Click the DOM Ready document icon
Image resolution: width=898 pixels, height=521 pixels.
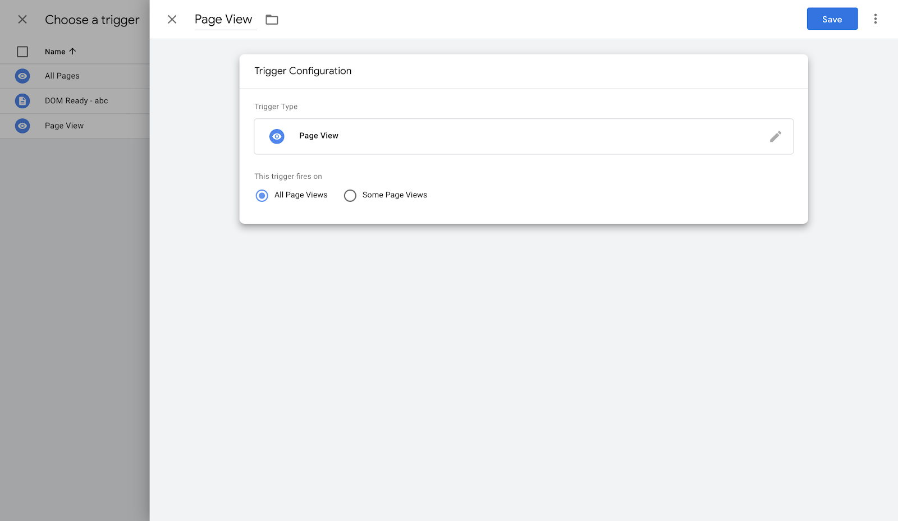pyautogui.click(x=22, y=101)
